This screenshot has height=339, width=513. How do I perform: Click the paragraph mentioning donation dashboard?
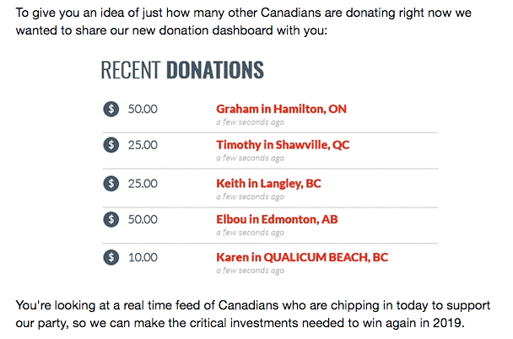[244, 22]
